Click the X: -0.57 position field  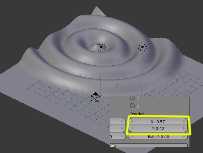pyautogui.click(x=158, y=122)
